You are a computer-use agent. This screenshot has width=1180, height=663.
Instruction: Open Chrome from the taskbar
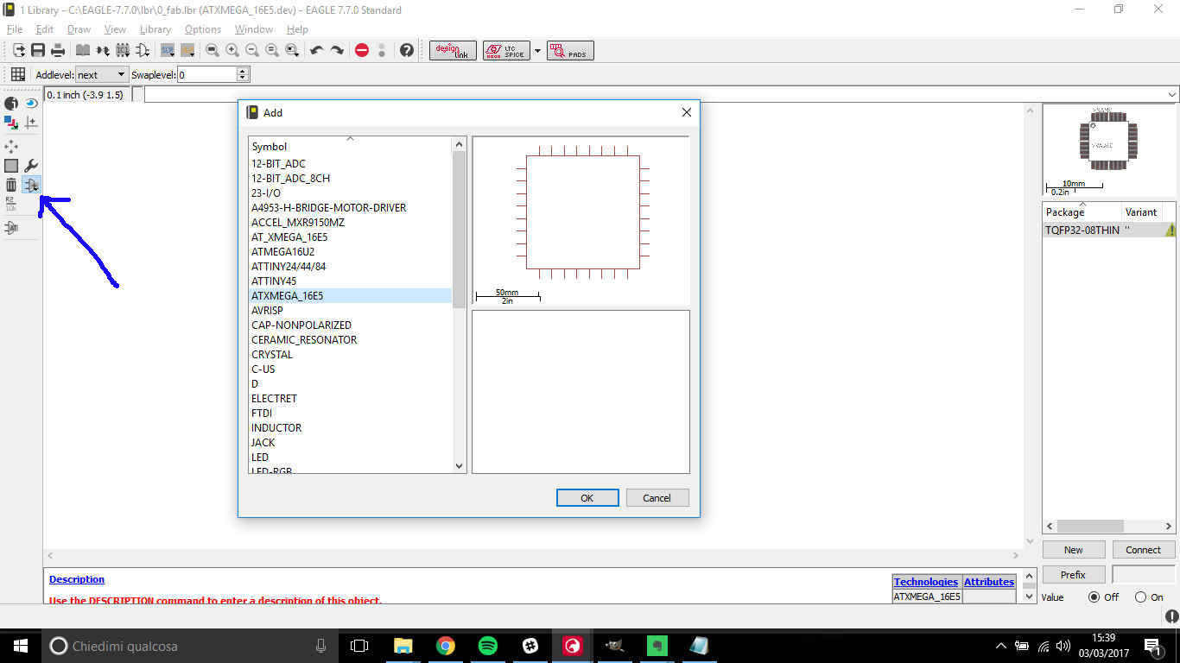[x=445, y=646]
